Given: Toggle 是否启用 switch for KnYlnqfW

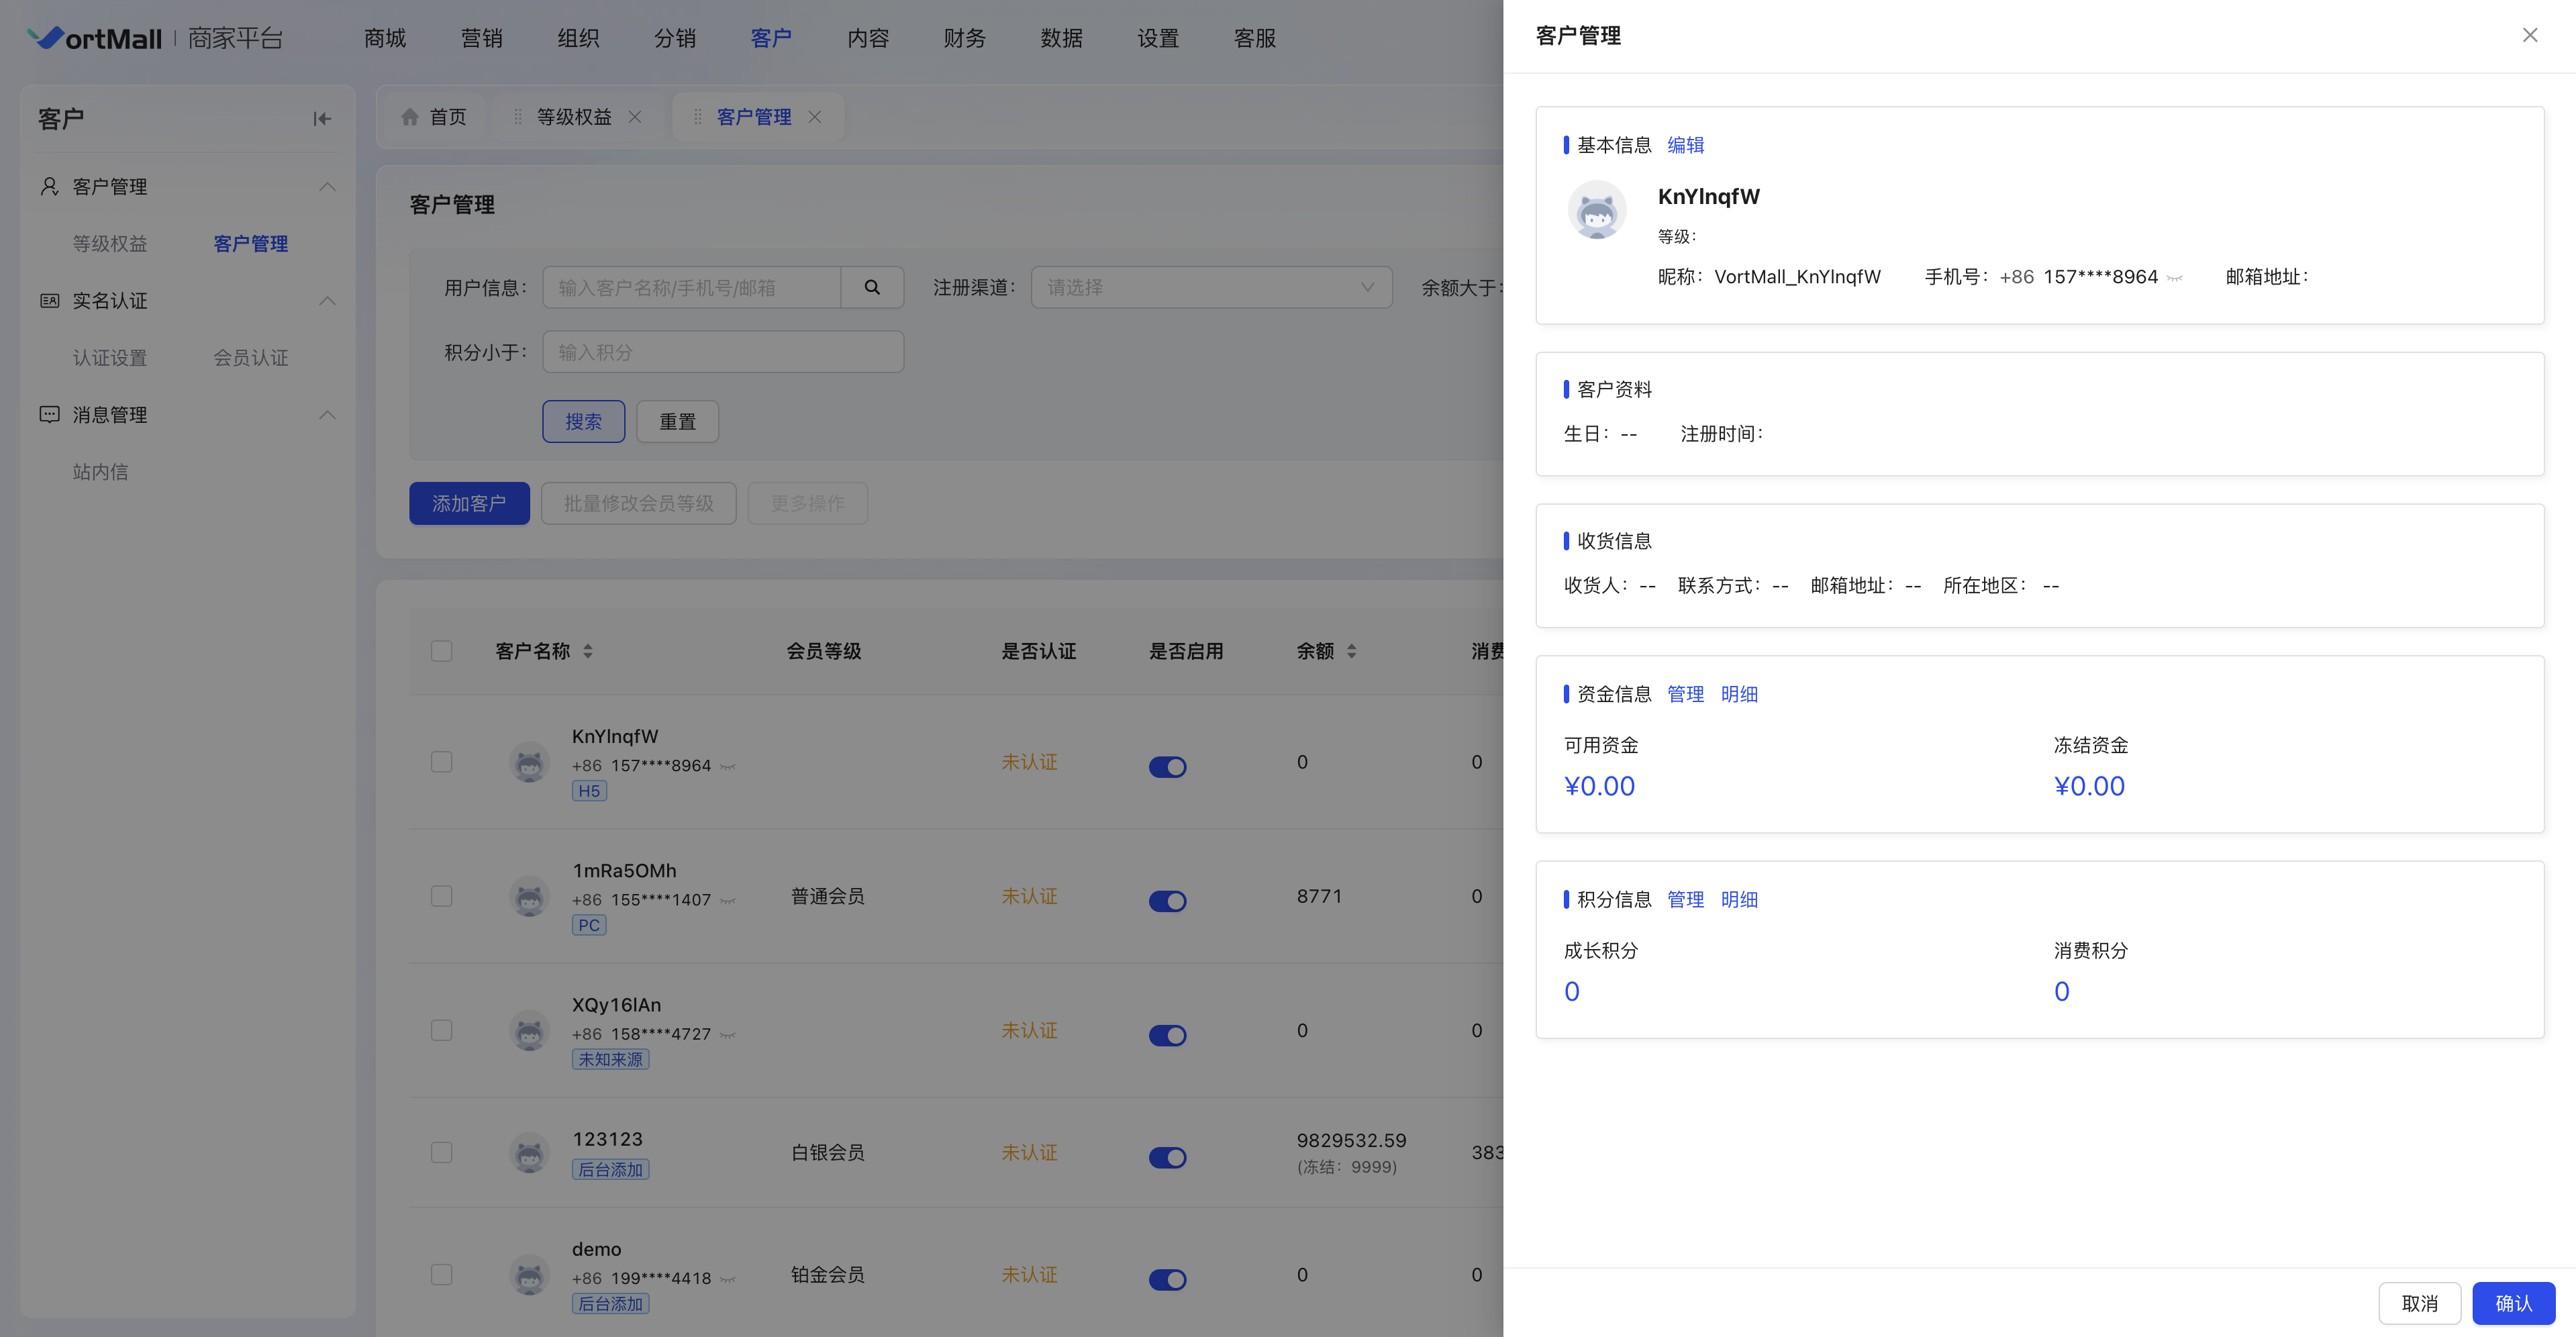Looking at the screenshot, I should (x=1167, y=767).
